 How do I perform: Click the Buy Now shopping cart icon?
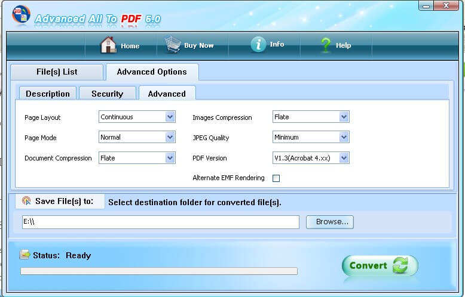pos(173,45)
